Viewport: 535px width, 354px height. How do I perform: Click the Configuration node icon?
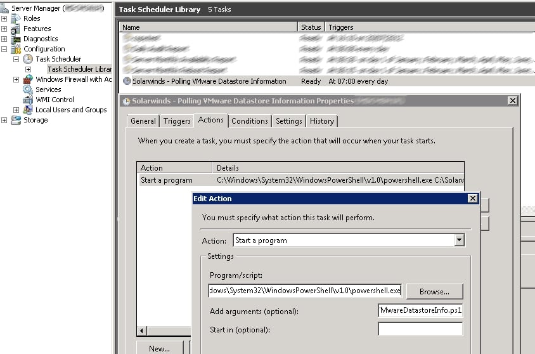pos(16,49)
